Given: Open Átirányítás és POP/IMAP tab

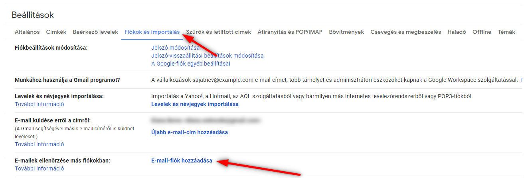Looking at the screenshot, I should point(290,32).
